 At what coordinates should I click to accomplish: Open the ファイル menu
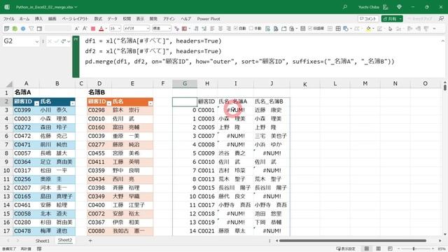[8, 19]
